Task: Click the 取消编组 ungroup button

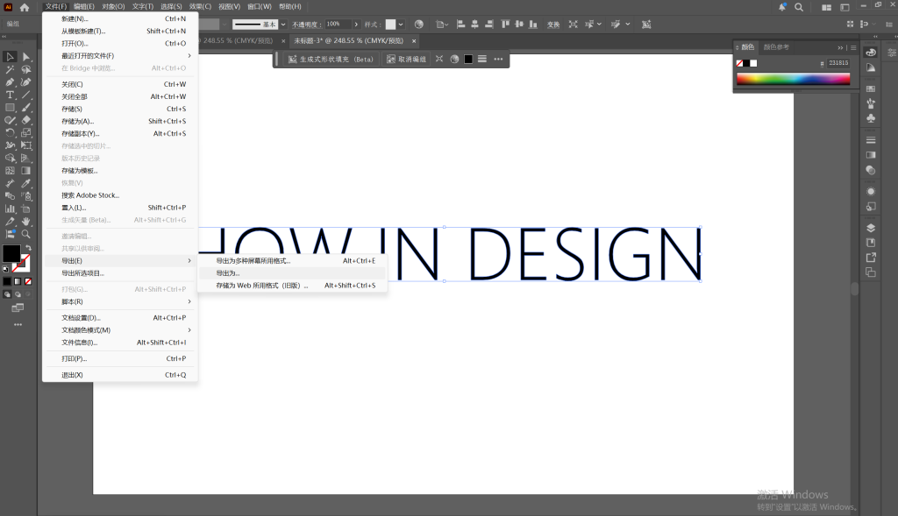Action: coord(406,59)
